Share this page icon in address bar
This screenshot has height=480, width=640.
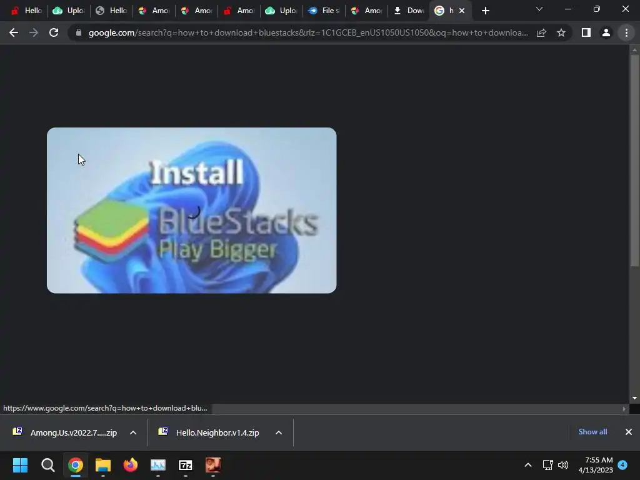pyautogui.click(x=541, y=32)
